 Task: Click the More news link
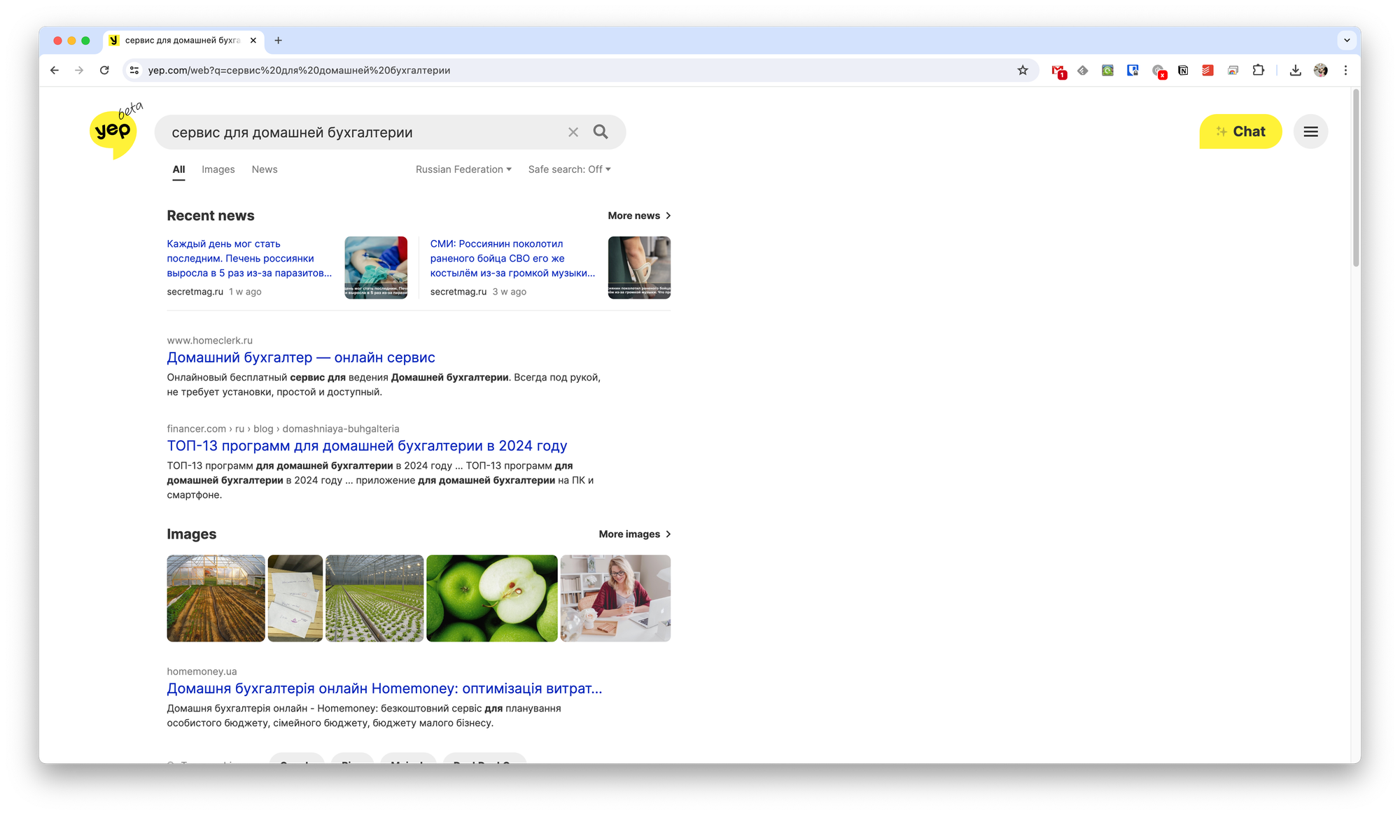click(x=638, y=215)
